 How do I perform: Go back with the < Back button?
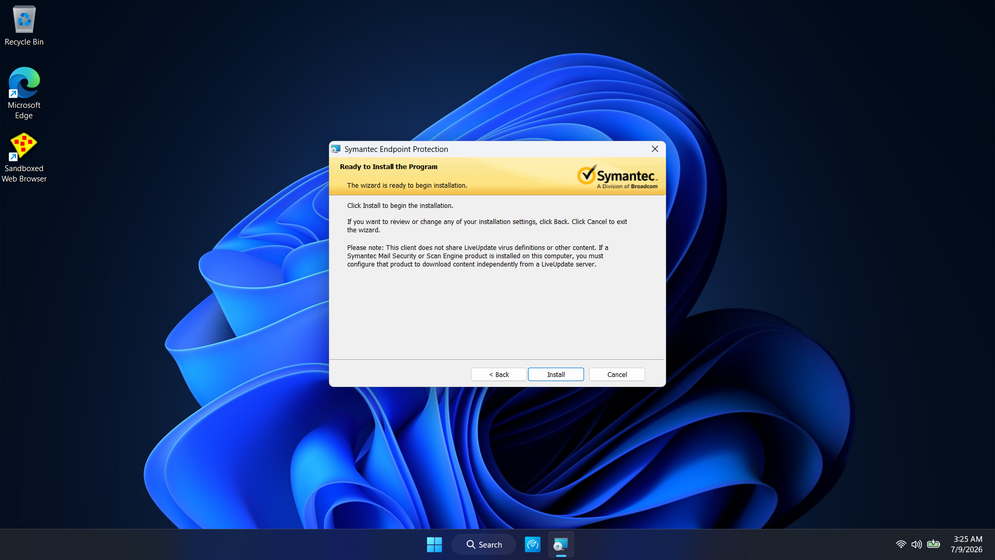(499, 374)
